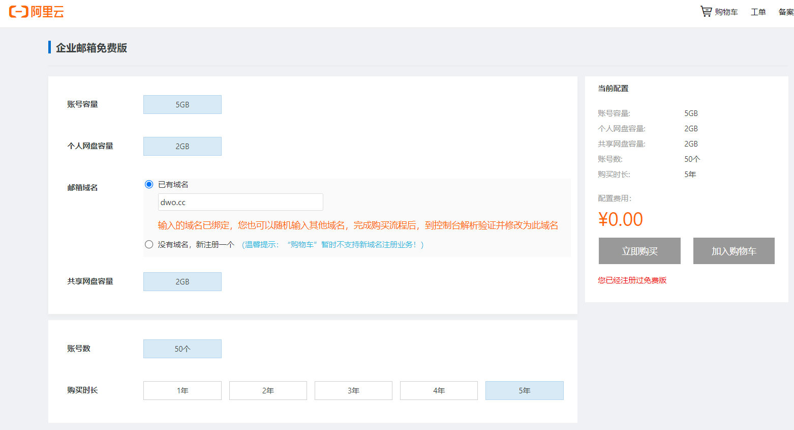Screen dimensions: 794x430
Task: Click the domain input field containing dwo.cc
Action: click(x=240, y=202)
